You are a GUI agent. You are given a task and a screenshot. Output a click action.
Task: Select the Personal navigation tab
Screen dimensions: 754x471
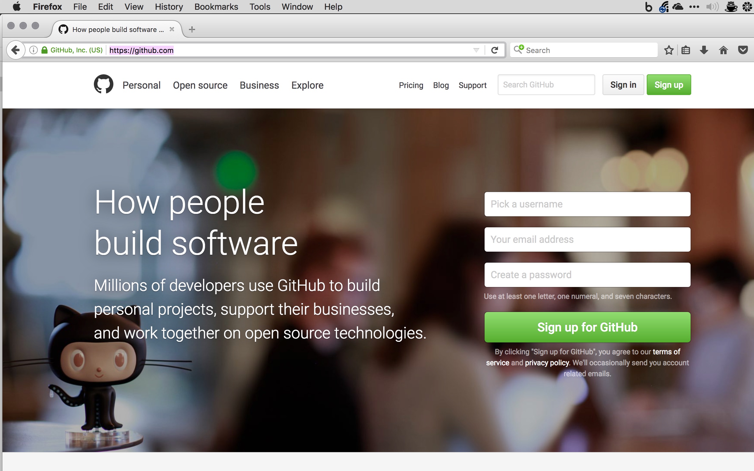[141, 85]
